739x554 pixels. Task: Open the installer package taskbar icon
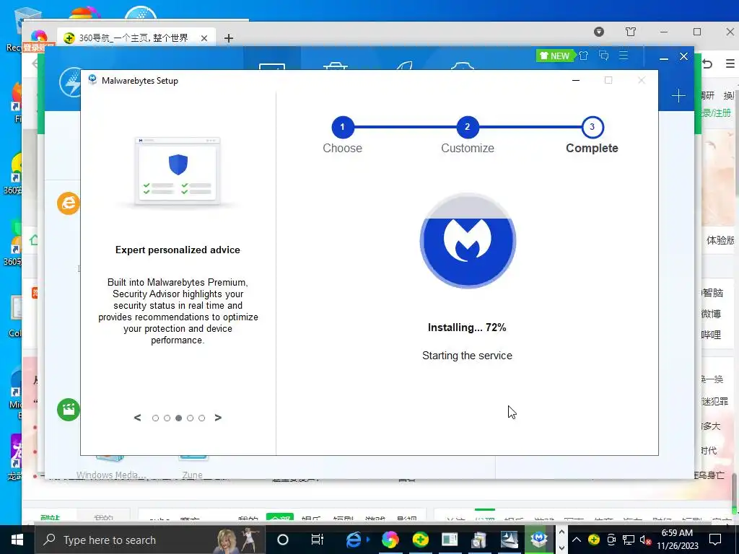coord(479,540)
